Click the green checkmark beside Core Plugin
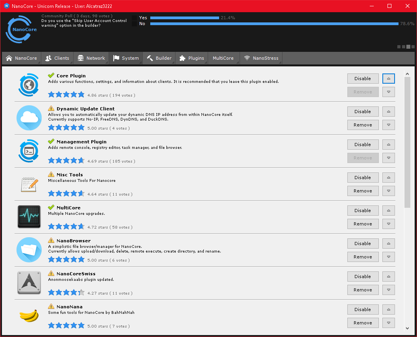This screenshot has width=417, height=337. pos(51,75)
